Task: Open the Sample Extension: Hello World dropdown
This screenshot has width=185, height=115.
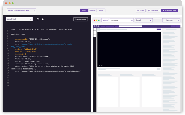Action: [x=21, y=10]
